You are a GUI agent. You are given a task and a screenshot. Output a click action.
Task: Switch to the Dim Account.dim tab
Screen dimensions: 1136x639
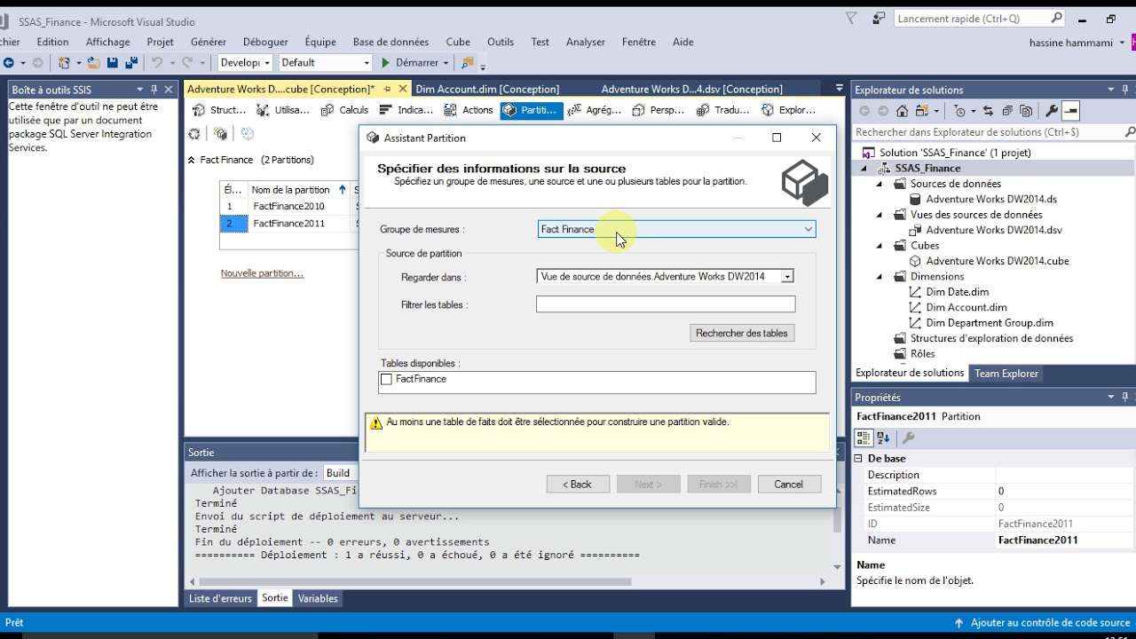point(487,89)
